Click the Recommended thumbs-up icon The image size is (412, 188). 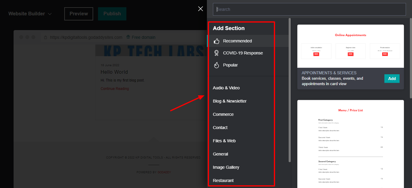click(216, 41)
